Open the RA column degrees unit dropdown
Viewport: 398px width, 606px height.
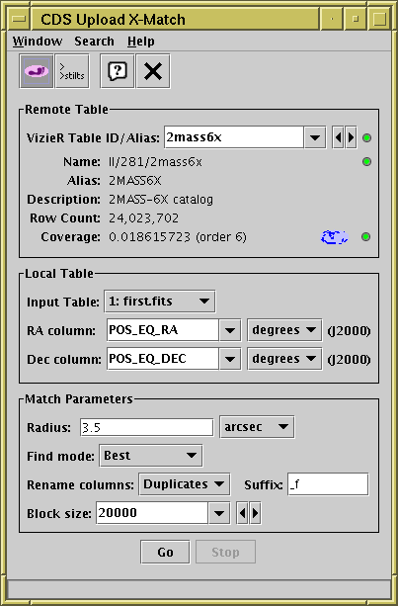(x=284, y=330)
